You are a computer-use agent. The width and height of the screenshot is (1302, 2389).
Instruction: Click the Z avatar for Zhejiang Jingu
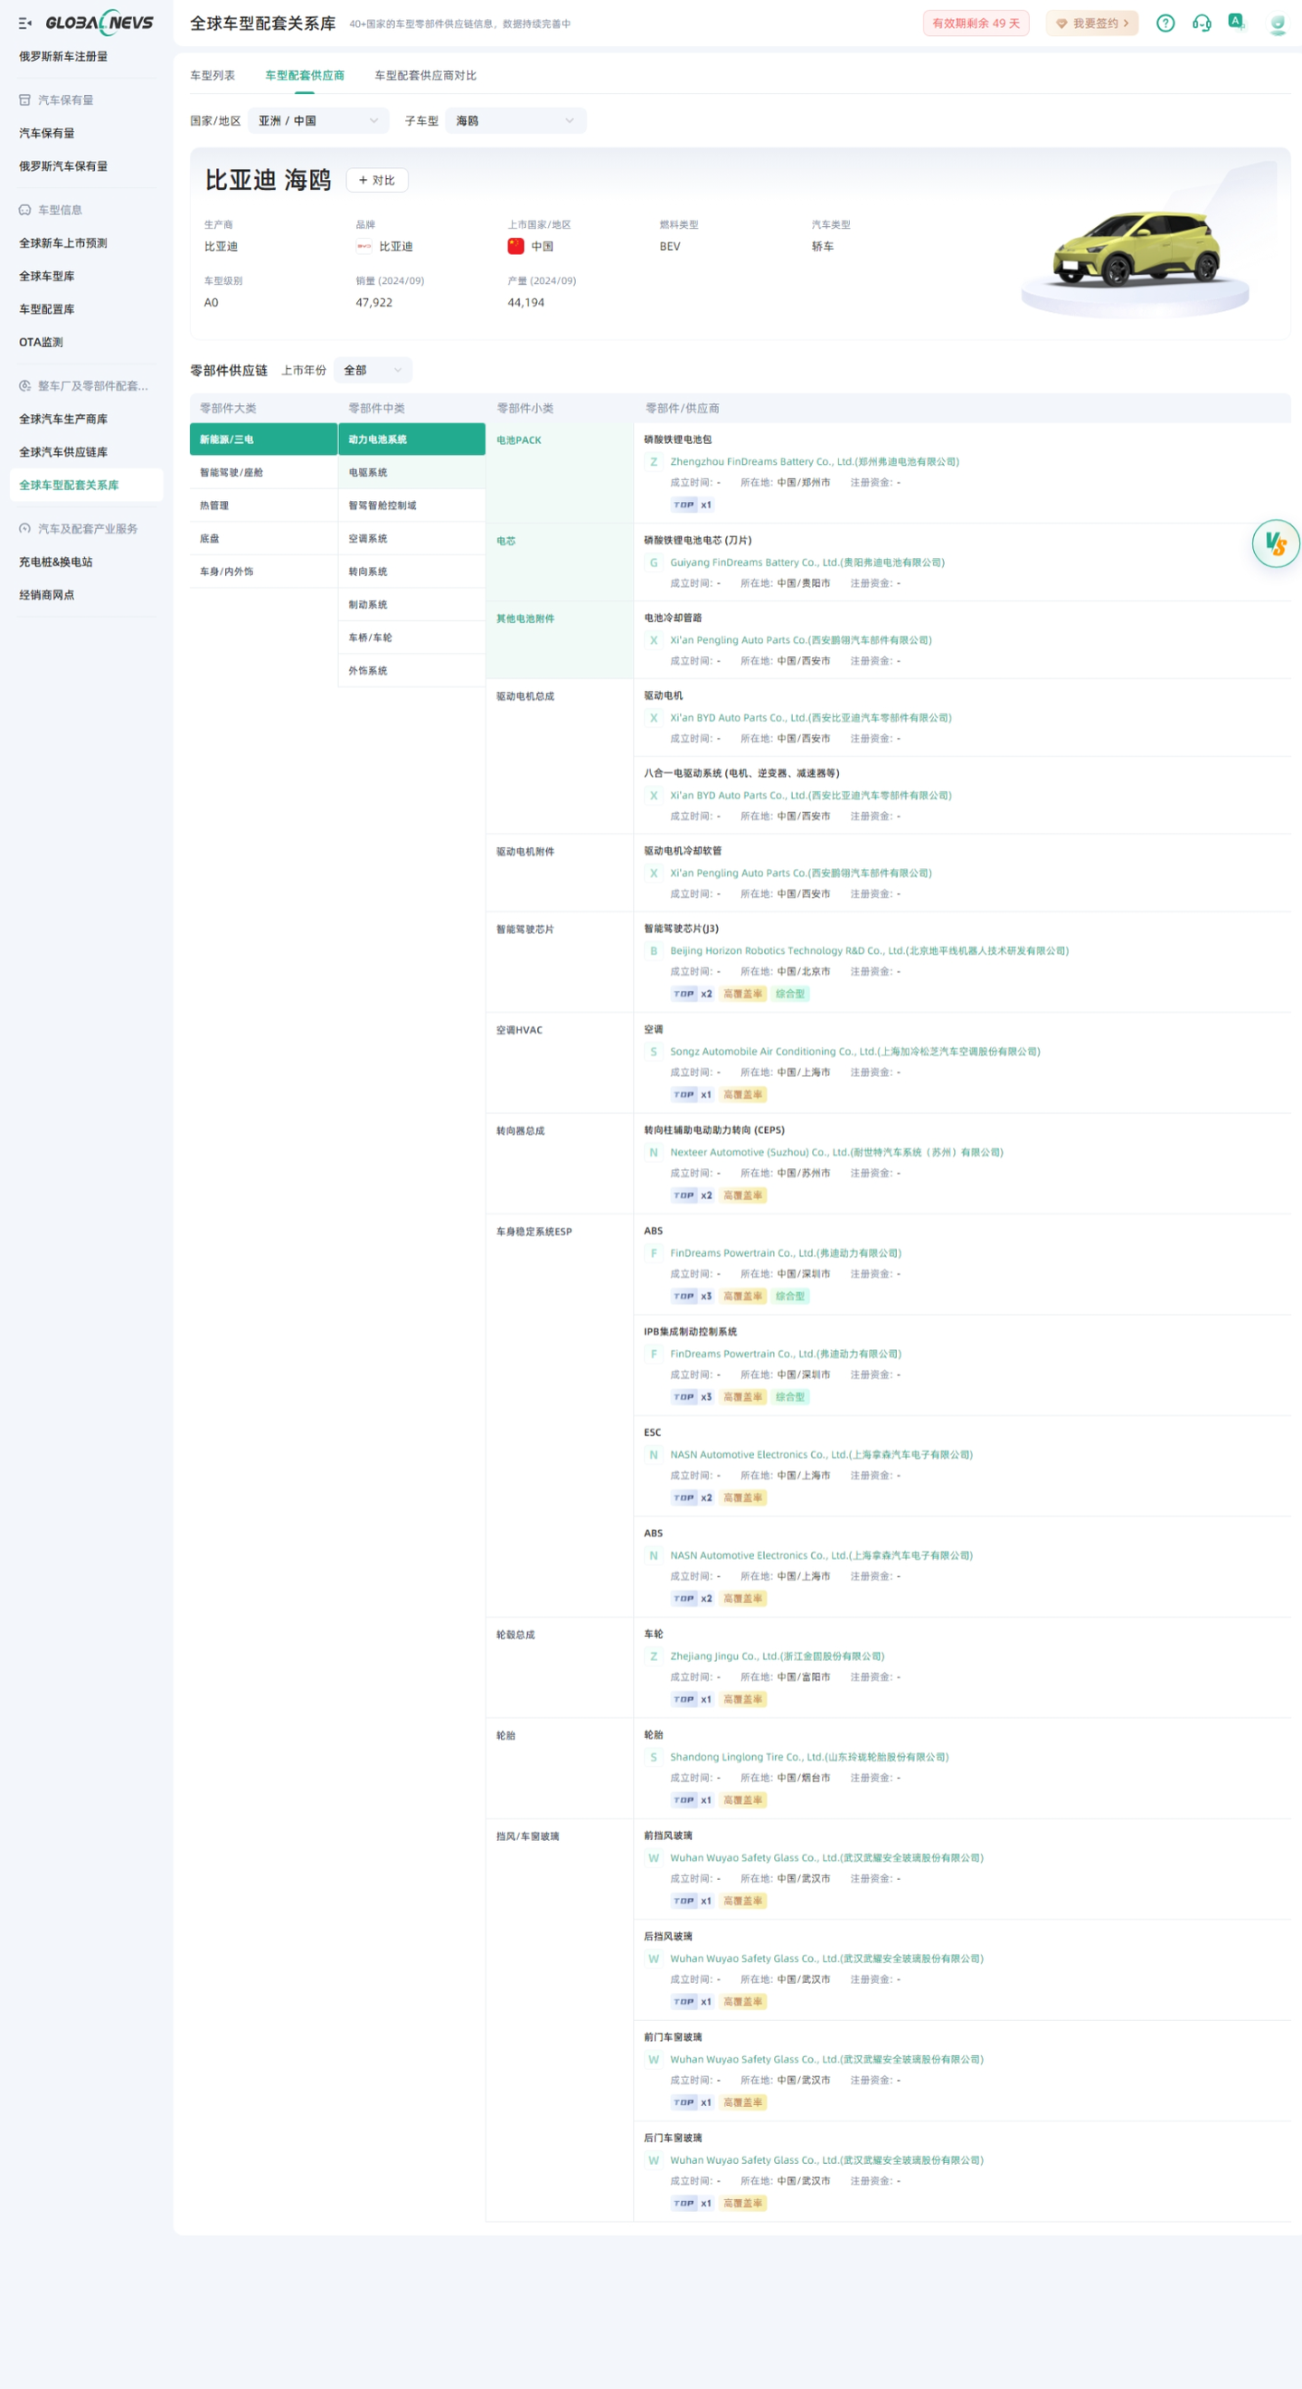coord(654,1657)
